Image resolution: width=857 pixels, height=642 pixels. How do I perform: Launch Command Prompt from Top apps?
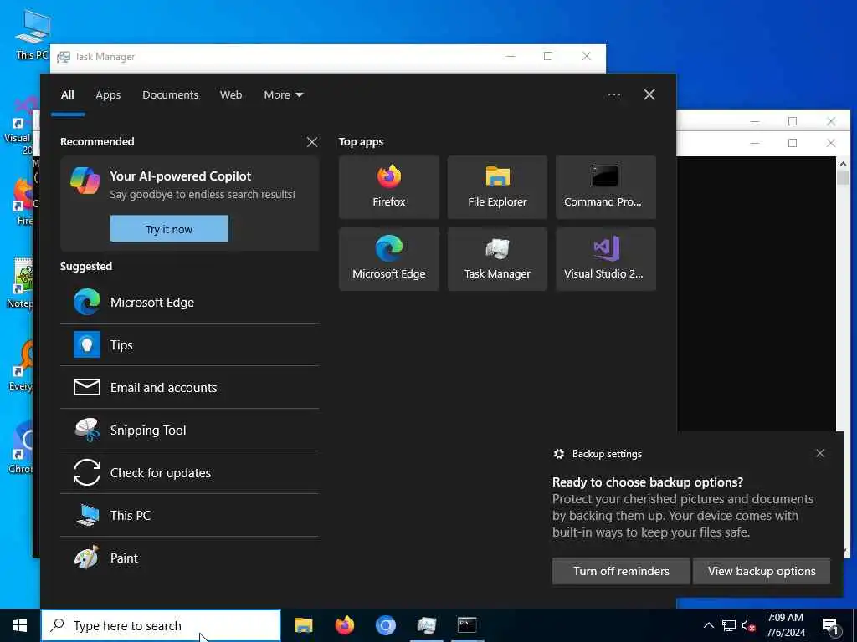coord(606,187)
